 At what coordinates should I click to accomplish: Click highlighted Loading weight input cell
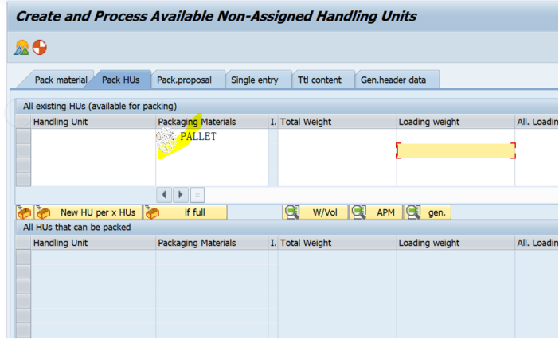pyautogui.click(x=455, y=150)
